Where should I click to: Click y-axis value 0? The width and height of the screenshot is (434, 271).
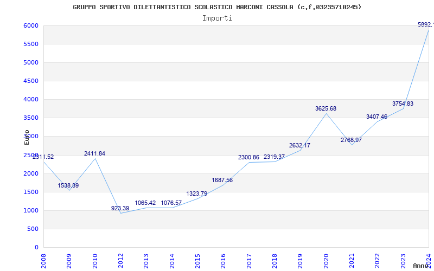pyautogui.click(x=36, y=248)
